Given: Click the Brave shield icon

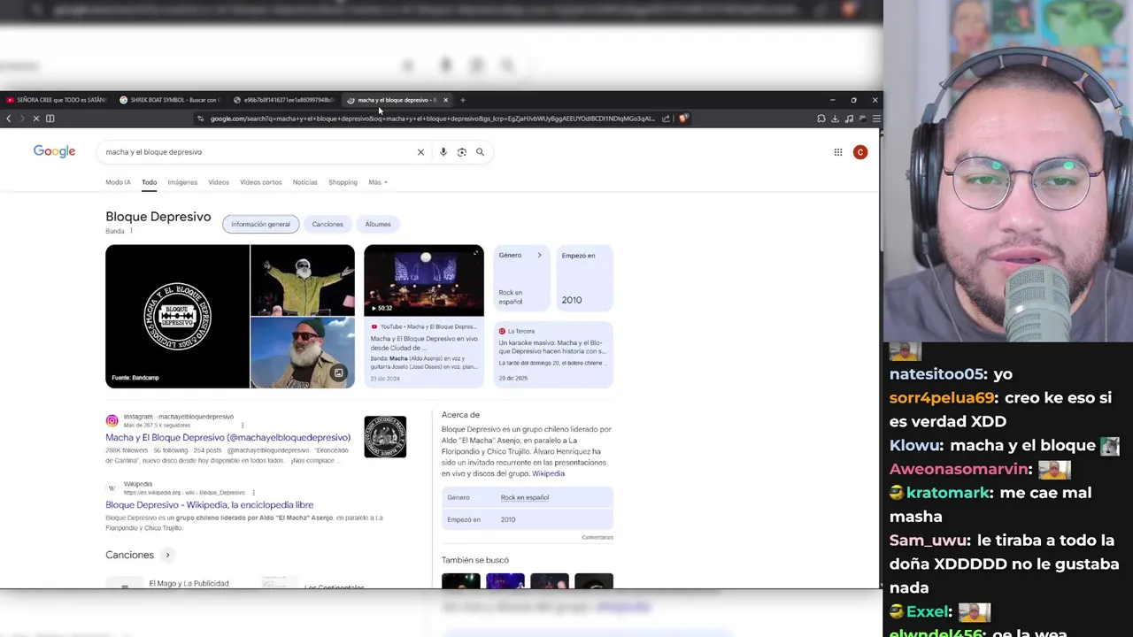Looking at the screenshot, I should (x=683, y=119).
